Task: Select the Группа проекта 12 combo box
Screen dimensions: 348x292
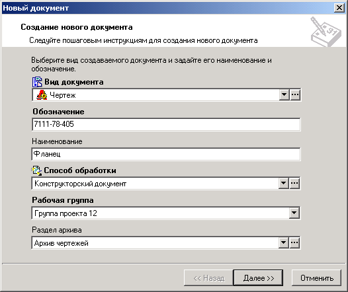Action: click(166, 213)
